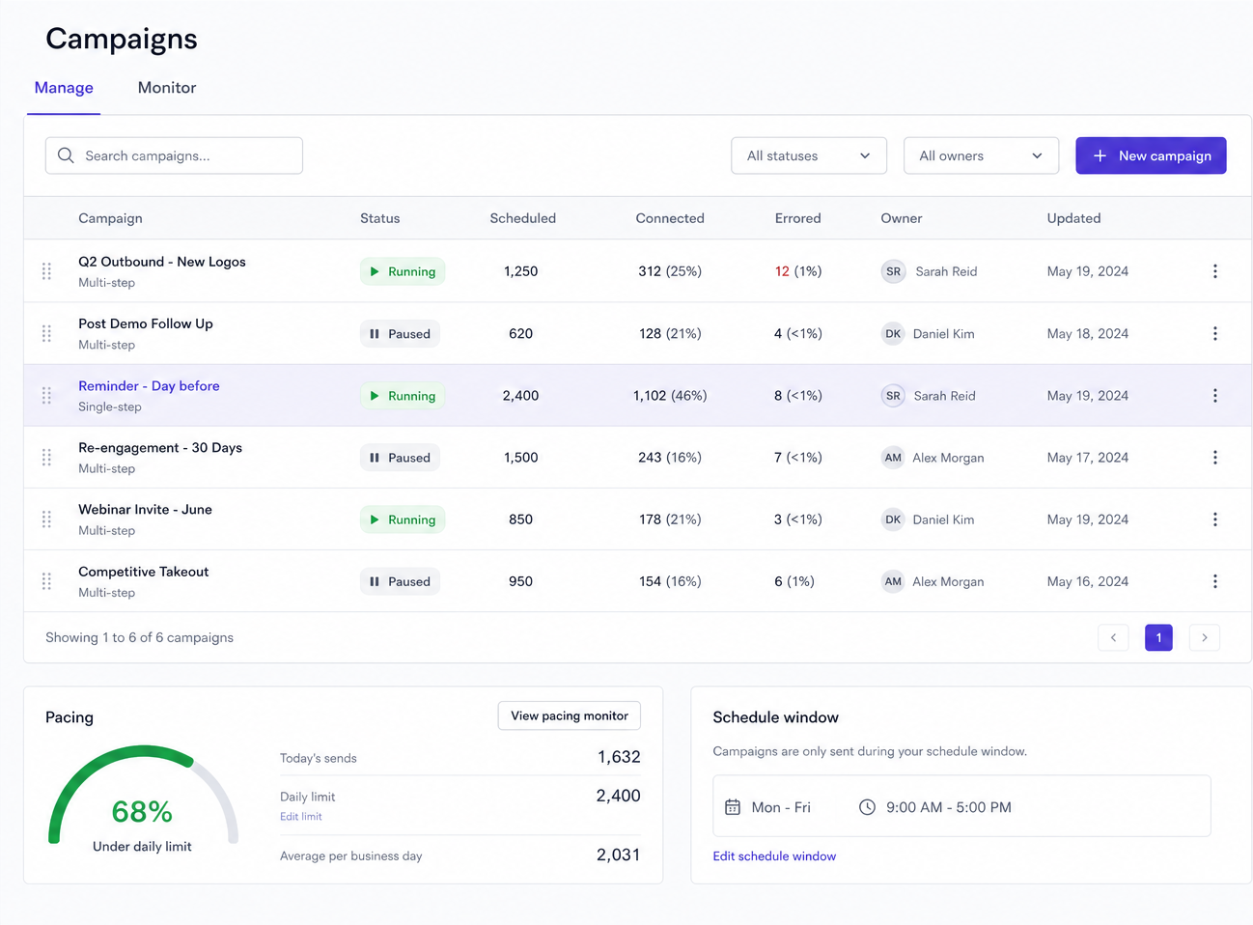Image resolution: width=1253 pixels, height=925 pixels.
Task: Click the 9:00 AM - 5:00 PM time range
Action: click(949, 807)
